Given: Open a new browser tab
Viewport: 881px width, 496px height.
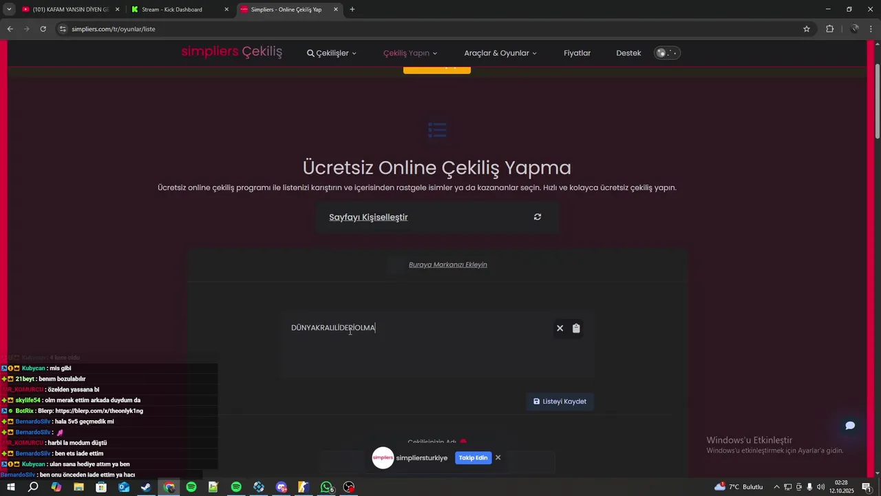Looking at the screenshot, I should point(352,10).
